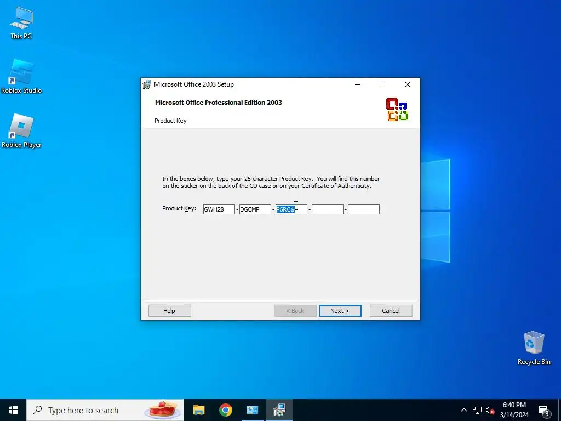
Task: Focus the first product key box containing GWH28
Action: tap(219, 209)
